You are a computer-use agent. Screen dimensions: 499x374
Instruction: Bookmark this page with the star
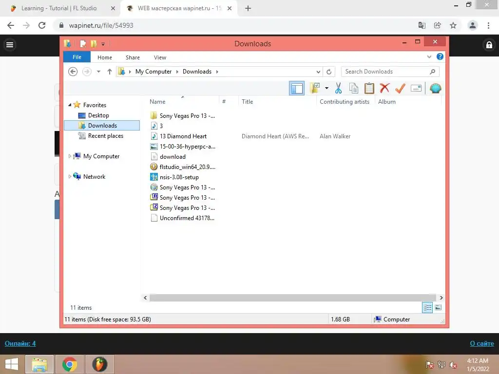coord(453,25)
